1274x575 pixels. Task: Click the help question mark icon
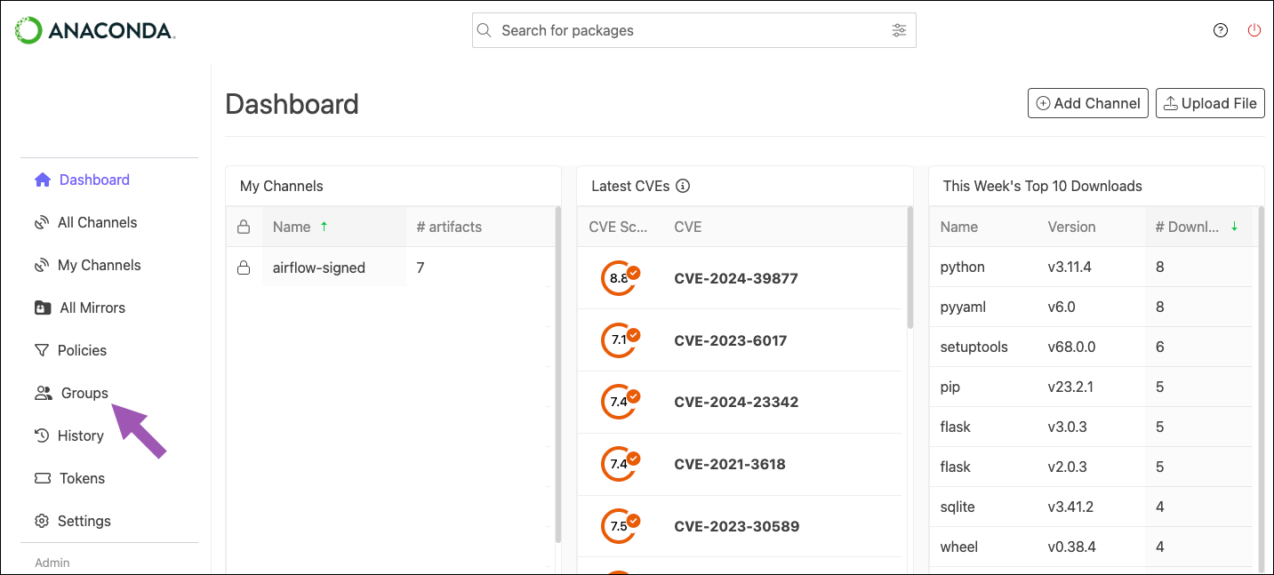pos(1221,30)
